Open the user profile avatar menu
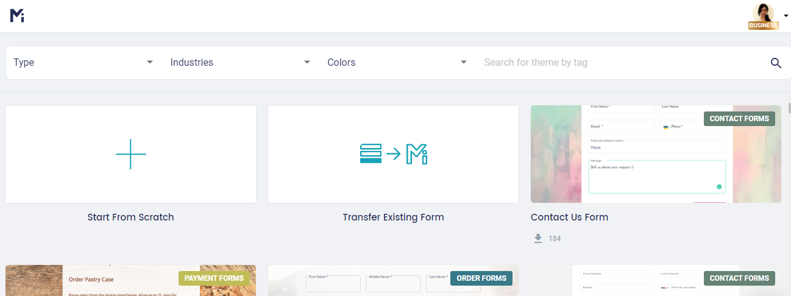The image size is (791, 296). (763, 13)
